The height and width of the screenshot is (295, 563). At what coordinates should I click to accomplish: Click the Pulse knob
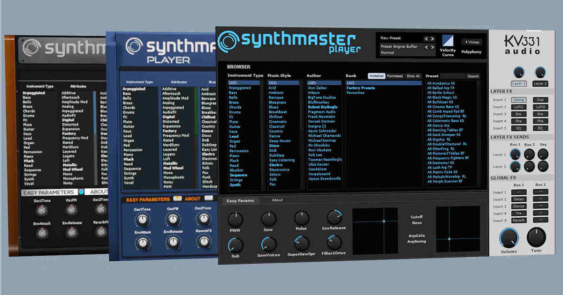(301, 218)
